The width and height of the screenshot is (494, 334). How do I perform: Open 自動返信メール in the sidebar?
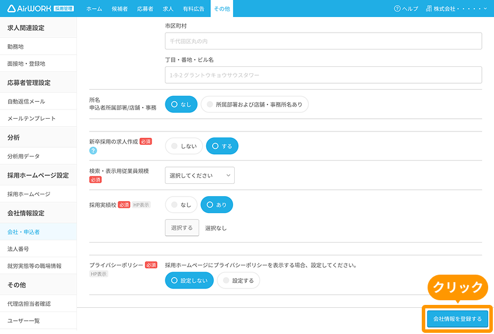click(26, 101)
